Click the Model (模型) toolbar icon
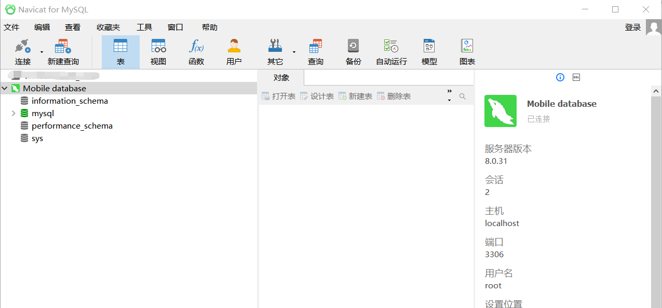Image resolution: width=662 pixels, height=308 pixels. 429,46
